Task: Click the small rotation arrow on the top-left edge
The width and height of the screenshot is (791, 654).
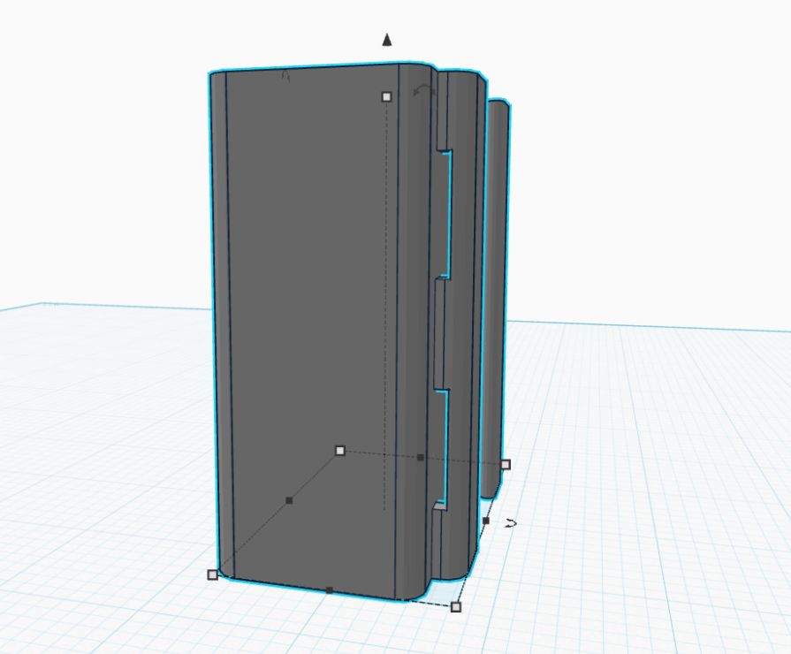Action: 285,78
